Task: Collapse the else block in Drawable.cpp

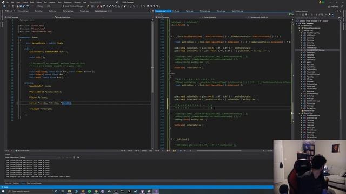Action: [x=169, y=73]
